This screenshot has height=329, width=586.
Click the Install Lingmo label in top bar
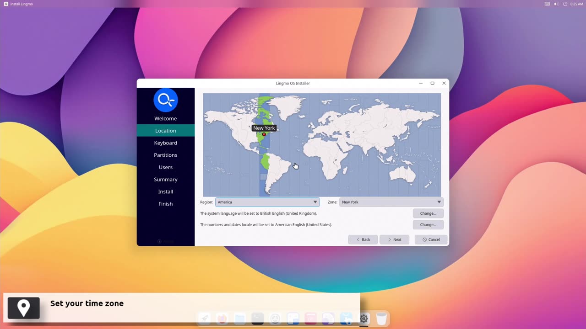22,4
